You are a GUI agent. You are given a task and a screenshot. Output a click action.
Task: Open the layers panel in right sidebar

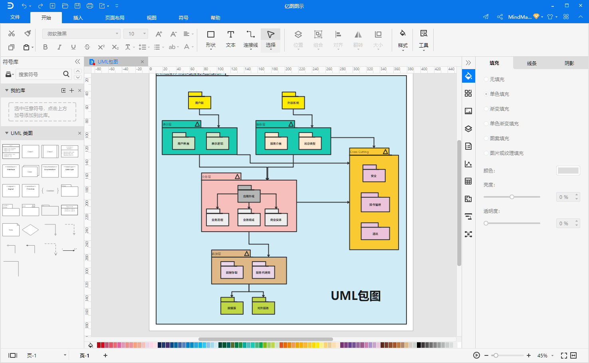(x=468, y=129)
